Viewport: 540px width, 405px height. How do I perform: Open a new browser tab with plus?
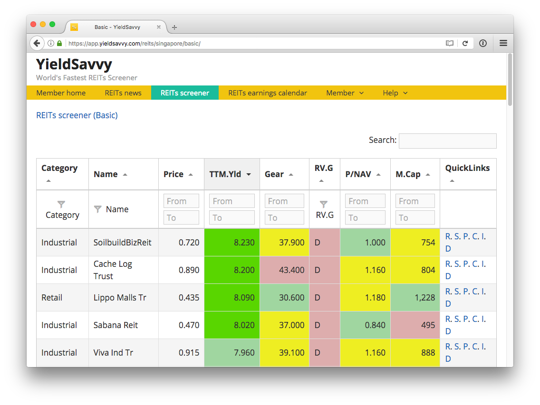(174, 28)
